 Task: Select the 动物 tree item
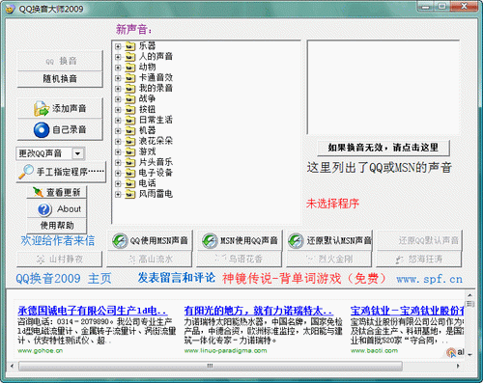click(x=147, y=68)
